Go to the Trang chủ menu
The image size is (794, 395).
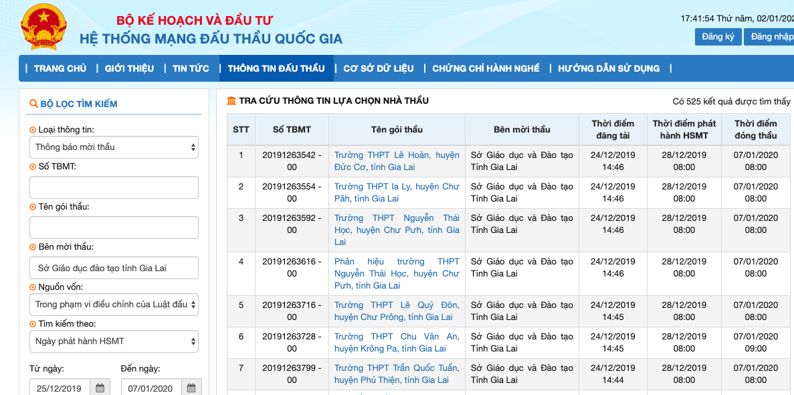[60, 68]
